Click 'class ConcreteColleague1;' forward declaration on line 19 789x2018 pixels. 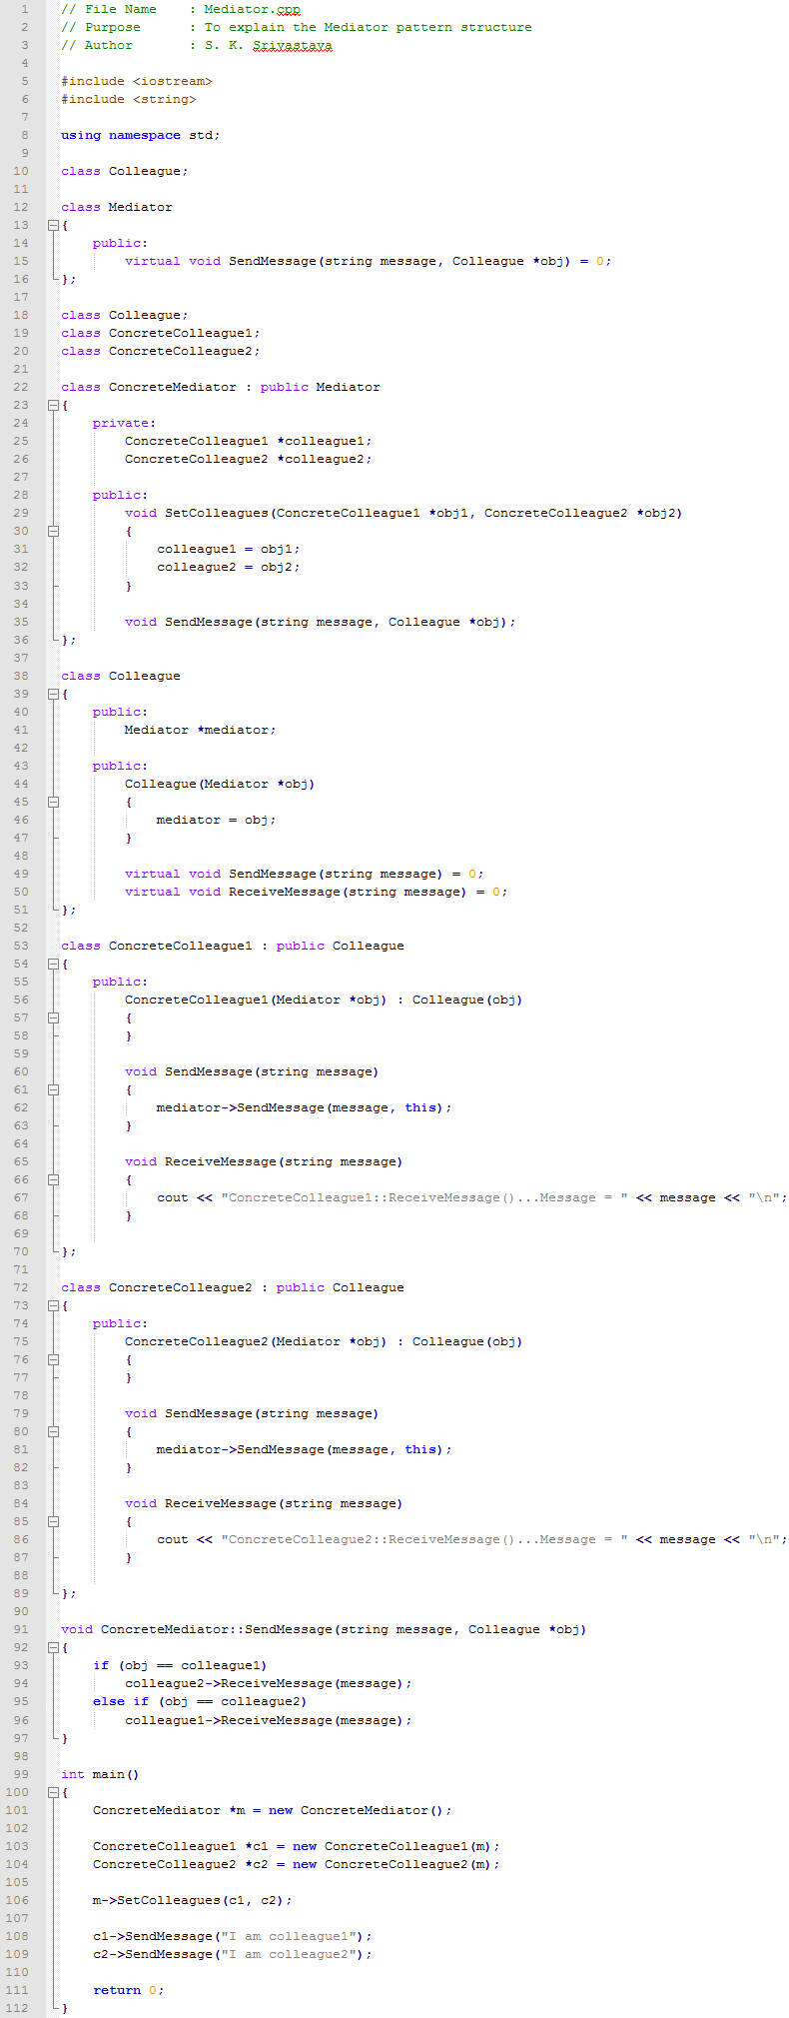[x=161, y=333]
